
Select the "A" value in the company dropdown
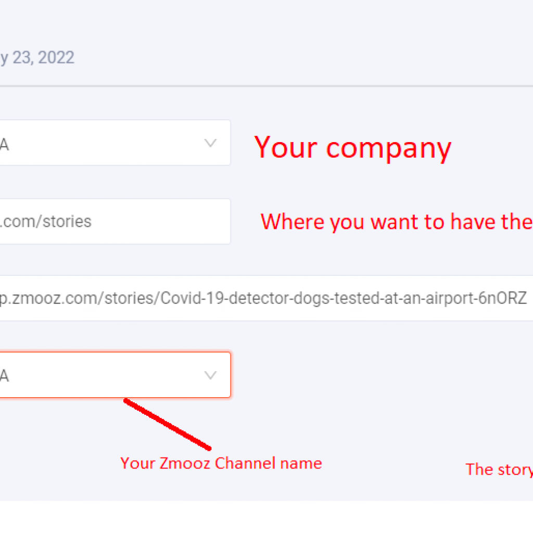pyautogui.click(x=4, y=145)
